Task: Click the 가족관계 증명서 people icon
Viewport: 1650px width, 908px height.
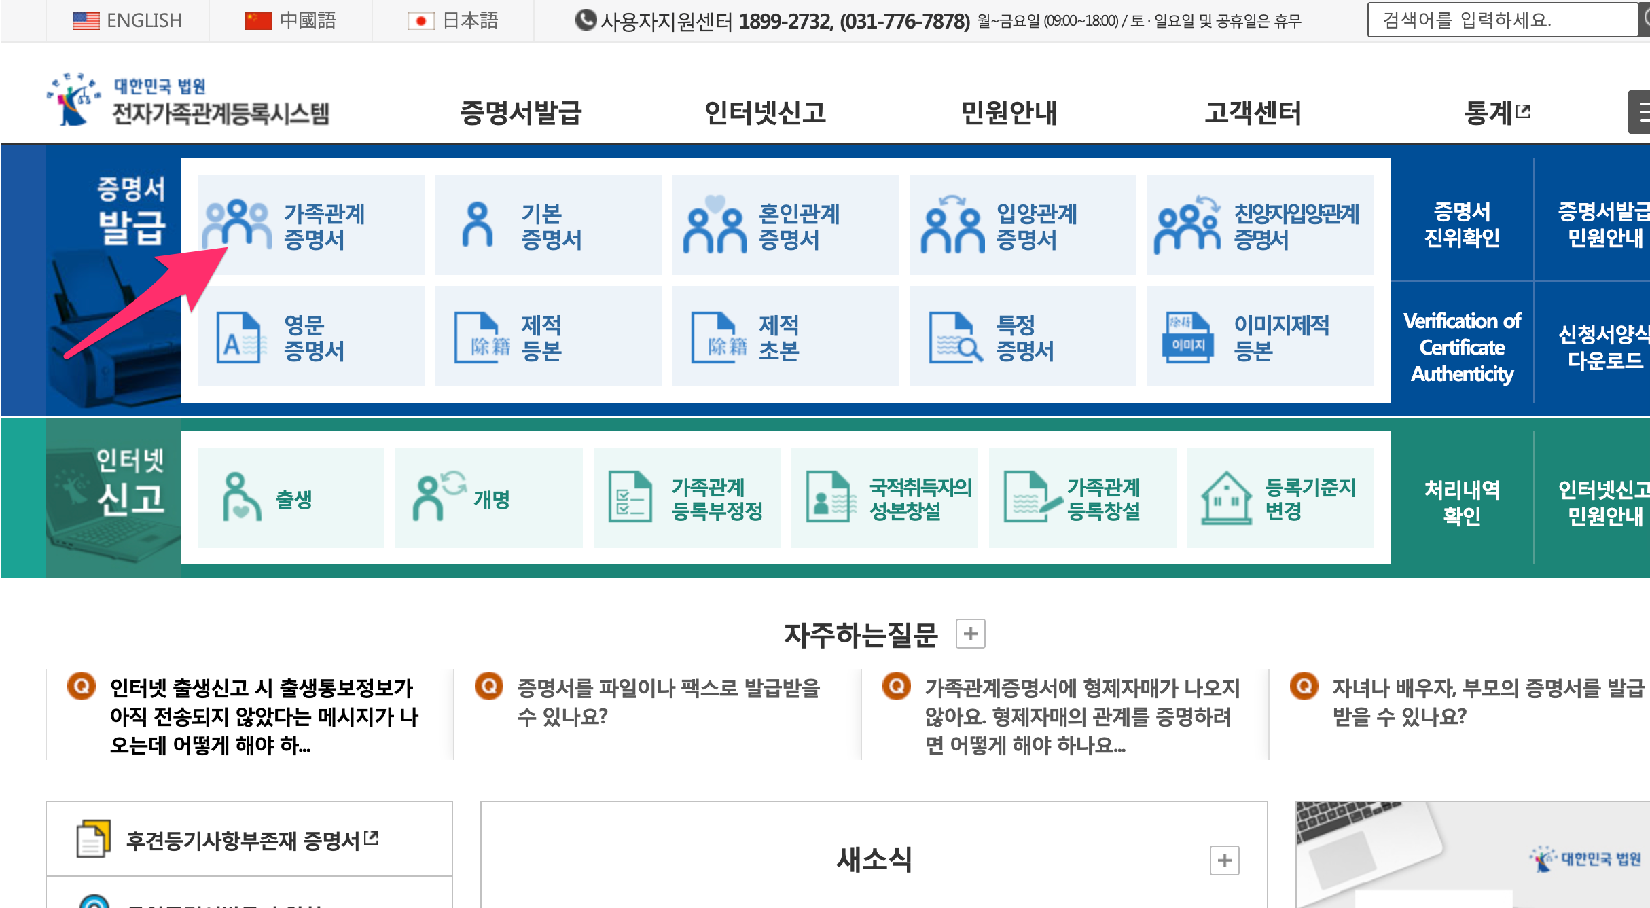Action: pyautogui.click(x=237, y=224)
